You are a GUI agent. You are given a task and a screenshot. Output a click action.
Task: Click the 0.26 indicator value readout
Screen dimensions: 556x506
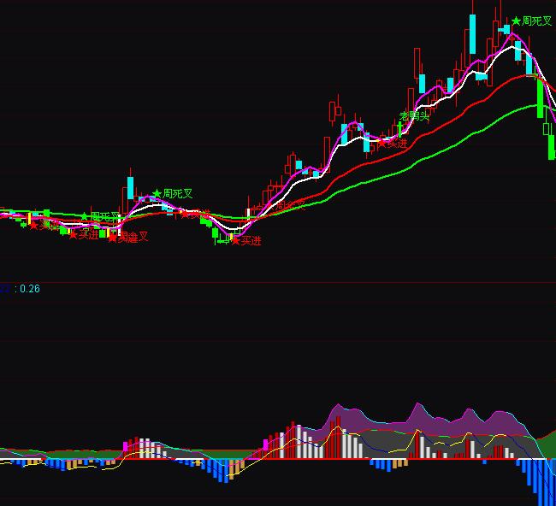(30, 289)
